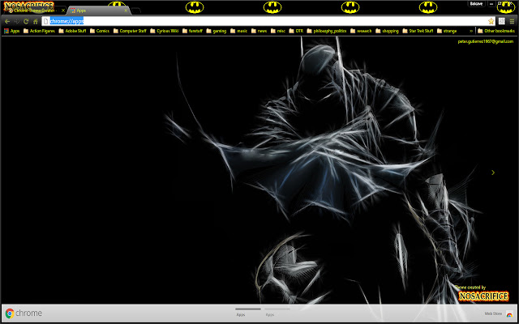Switch to the Chrome Theme Creator tab

click(34, 11)
